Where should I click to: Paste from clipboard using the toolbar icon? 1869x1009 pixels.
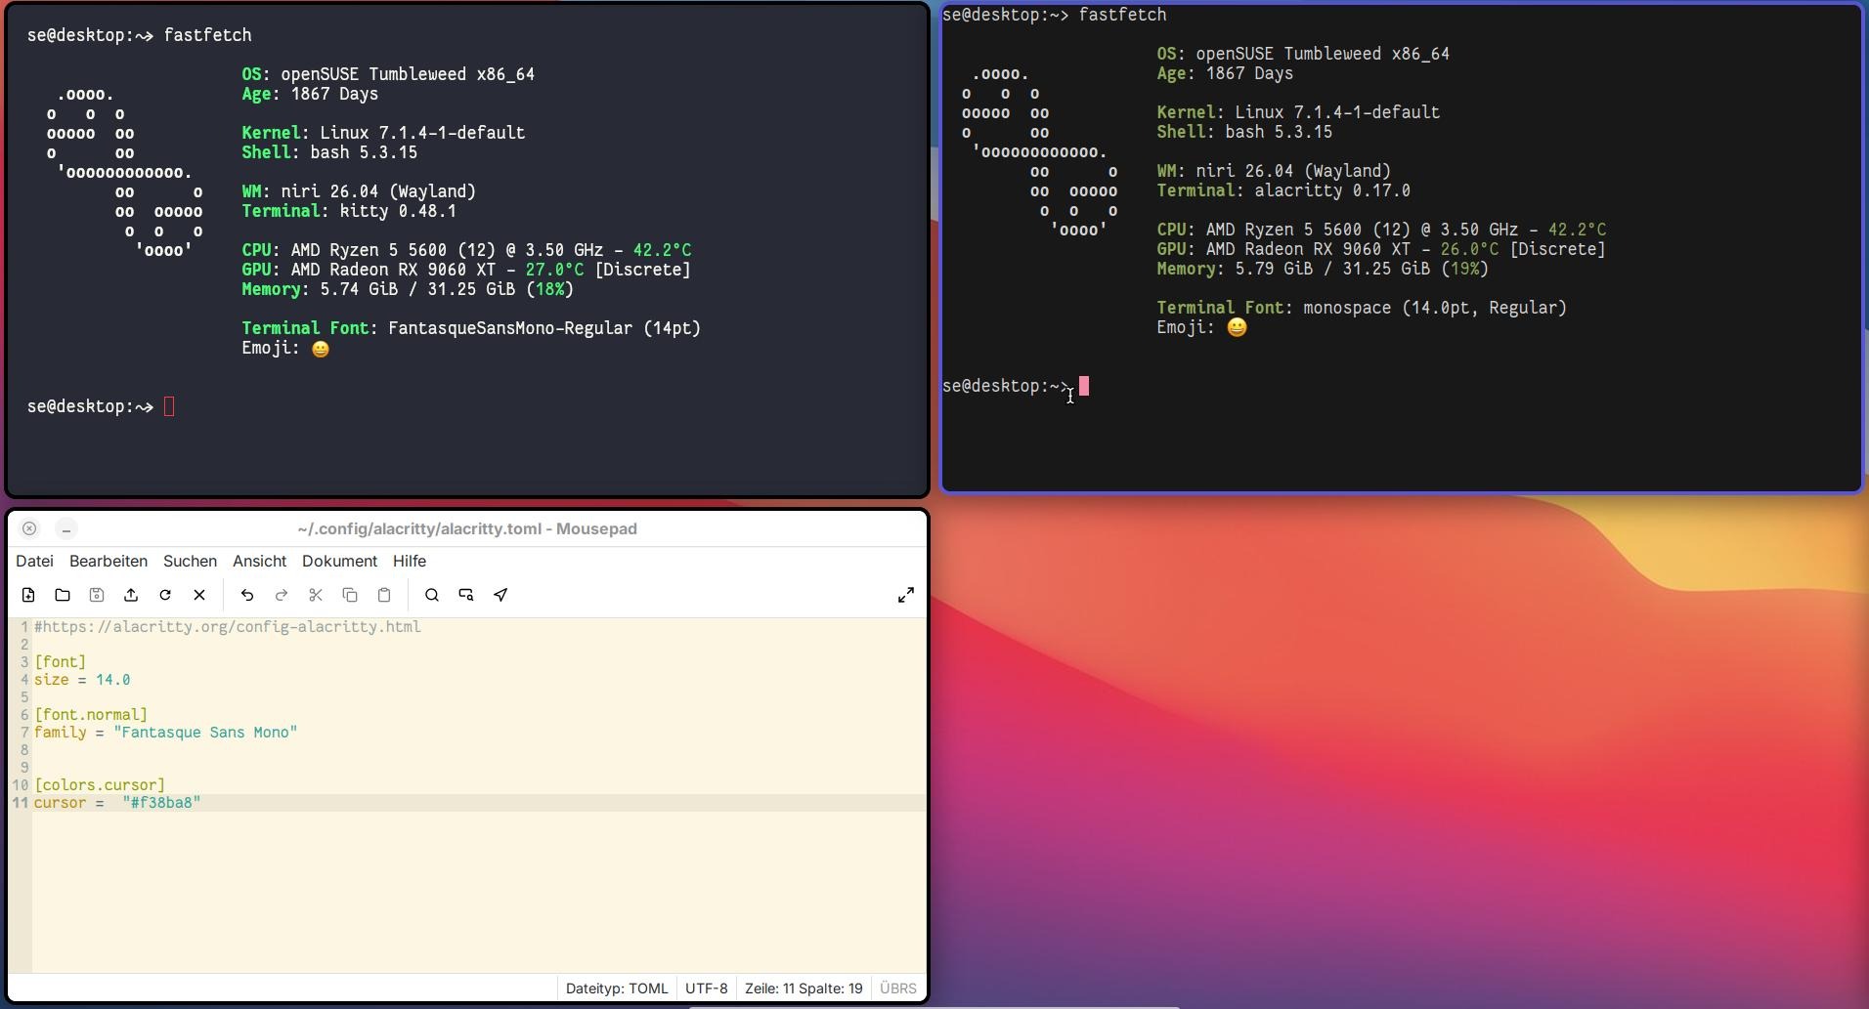384,595
